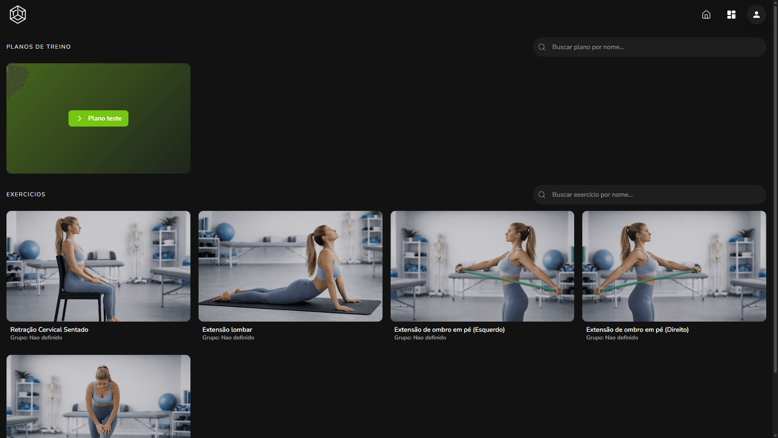The height and width of the screenshot is (438, 778).
Task: Open the user profile icon
Action: (757, 15)
